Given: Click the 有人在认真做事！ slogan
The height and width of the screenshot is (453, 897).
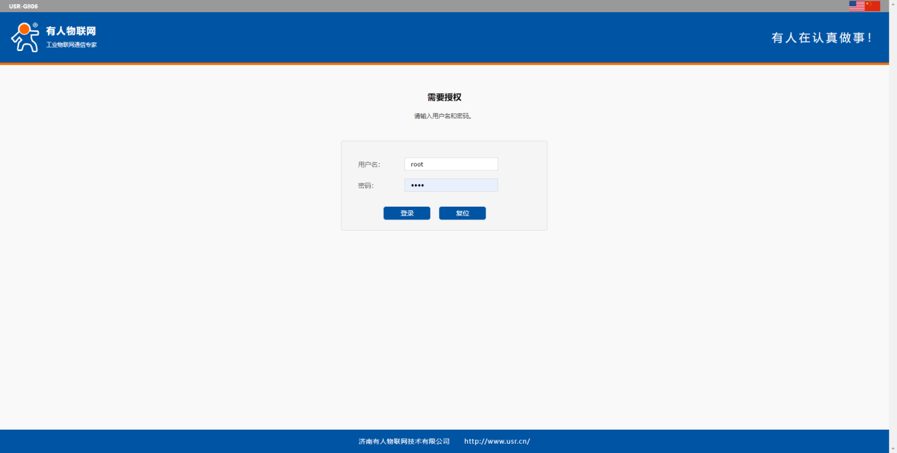Looking at the screenshot, I should coord(822,38).
